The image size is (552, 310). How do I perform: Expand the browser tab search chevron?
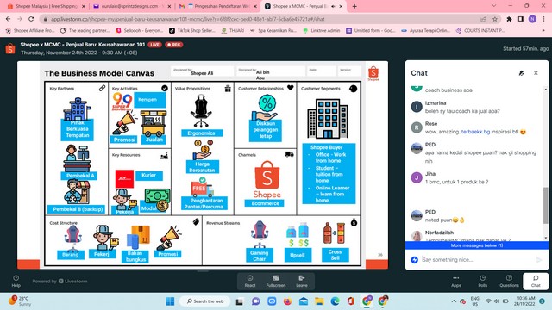click(494, 6)
